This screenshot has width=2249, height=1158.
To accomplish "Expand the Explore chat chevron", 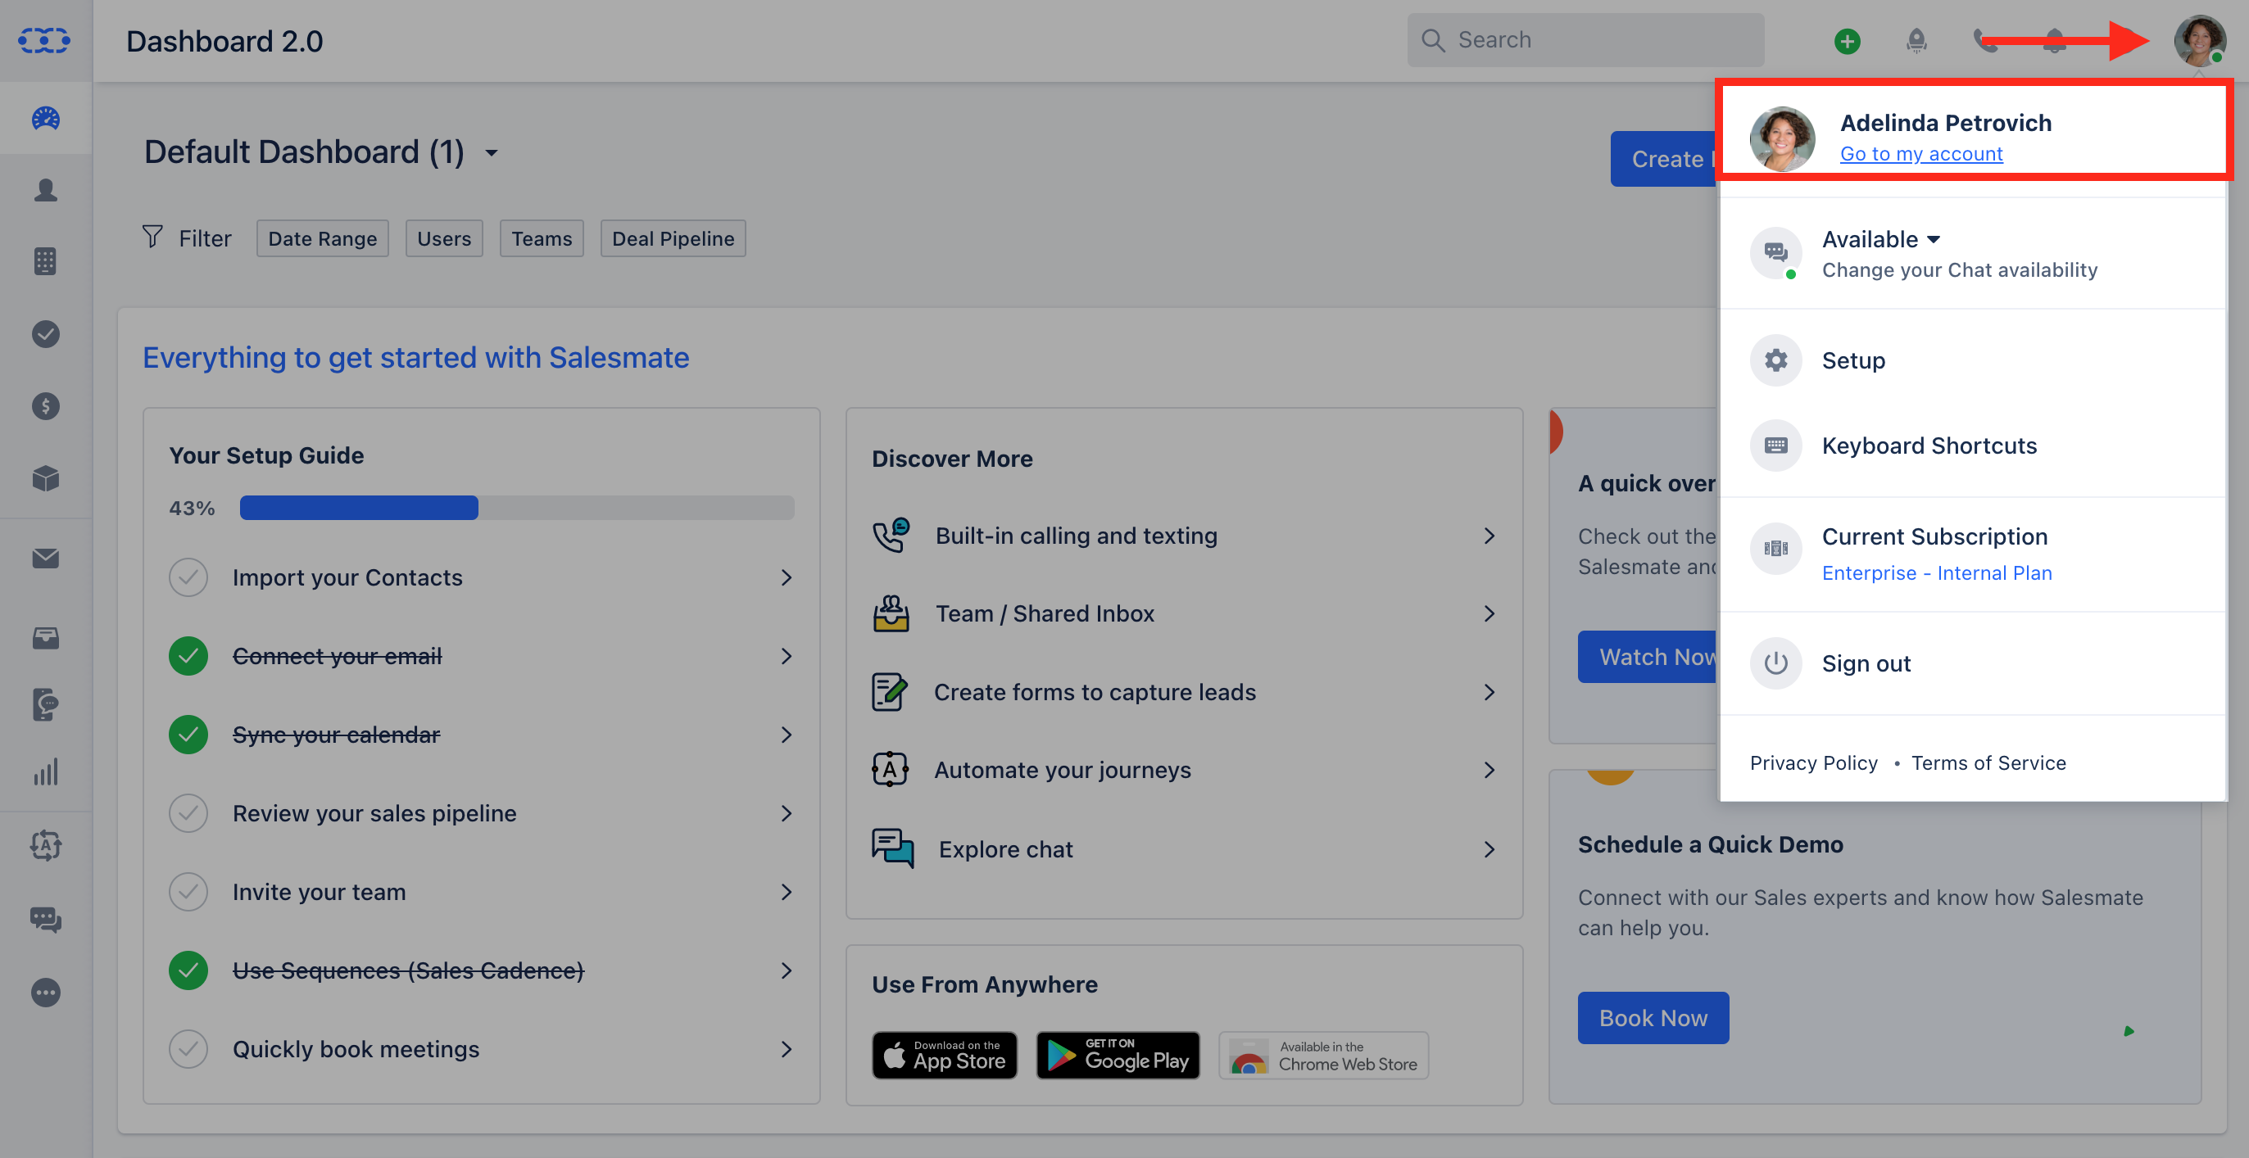I will [x=1490, y=849].
